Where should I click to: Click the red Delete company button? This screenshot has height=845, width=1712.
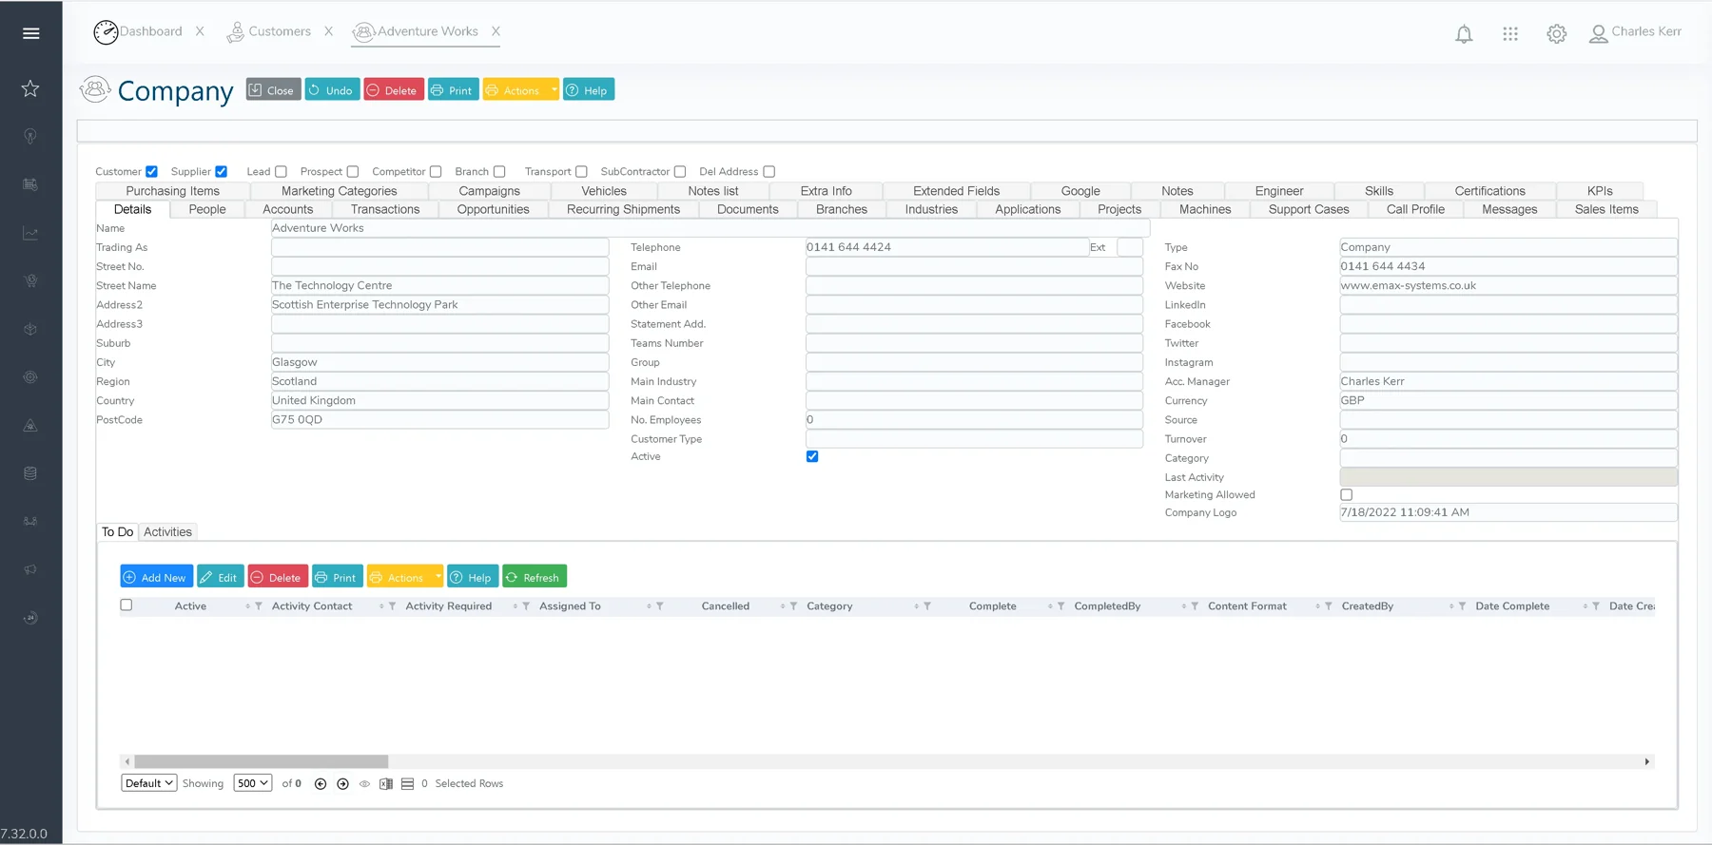pos(394,90)
